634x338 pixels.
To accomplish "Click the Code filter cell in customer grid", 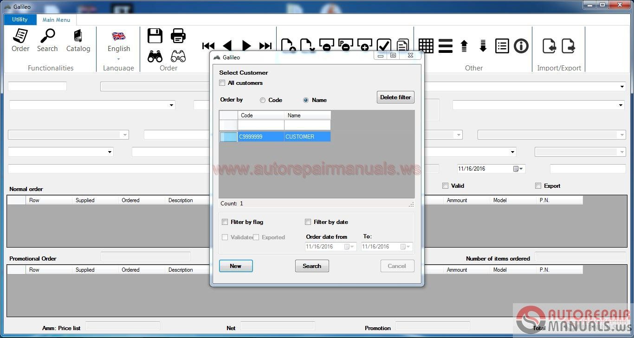I will [261, 125].
